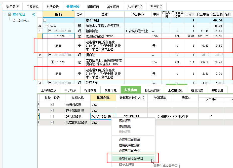
Task: Collapse the top-level 整个项目 grid row
Action: click(45, 20)
